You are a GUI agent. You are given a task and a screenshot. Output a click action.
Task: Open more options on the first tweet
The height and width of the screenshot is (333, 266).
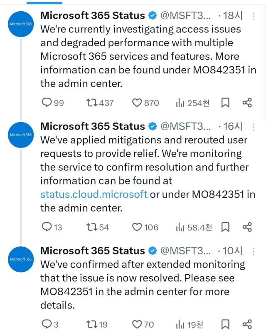[254, 16]
